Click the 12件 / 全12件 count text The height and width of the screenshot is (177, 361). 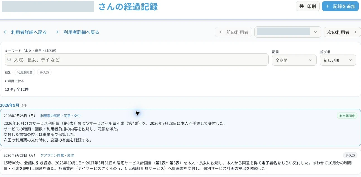click(x=17, y=89)
